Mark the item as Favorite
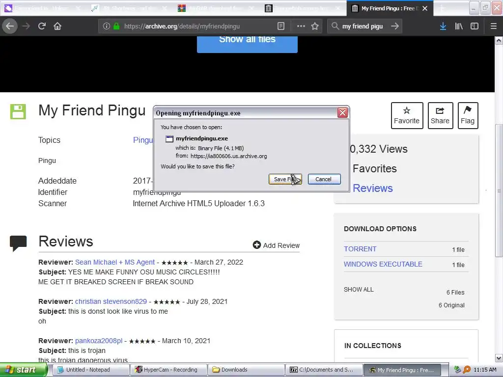 (407, 115)
